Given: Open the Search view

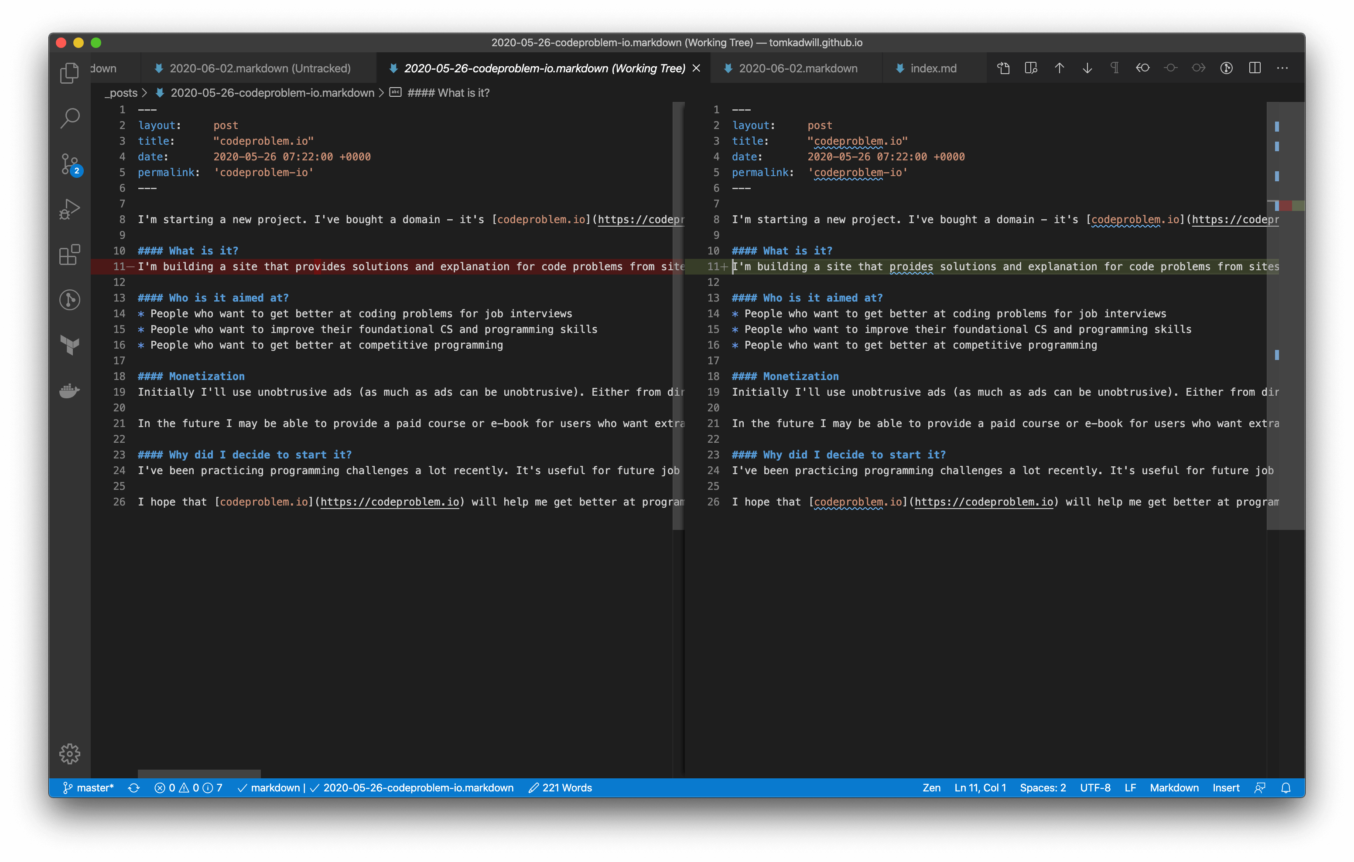Looking at the screenshot, I should click(69, 118).
